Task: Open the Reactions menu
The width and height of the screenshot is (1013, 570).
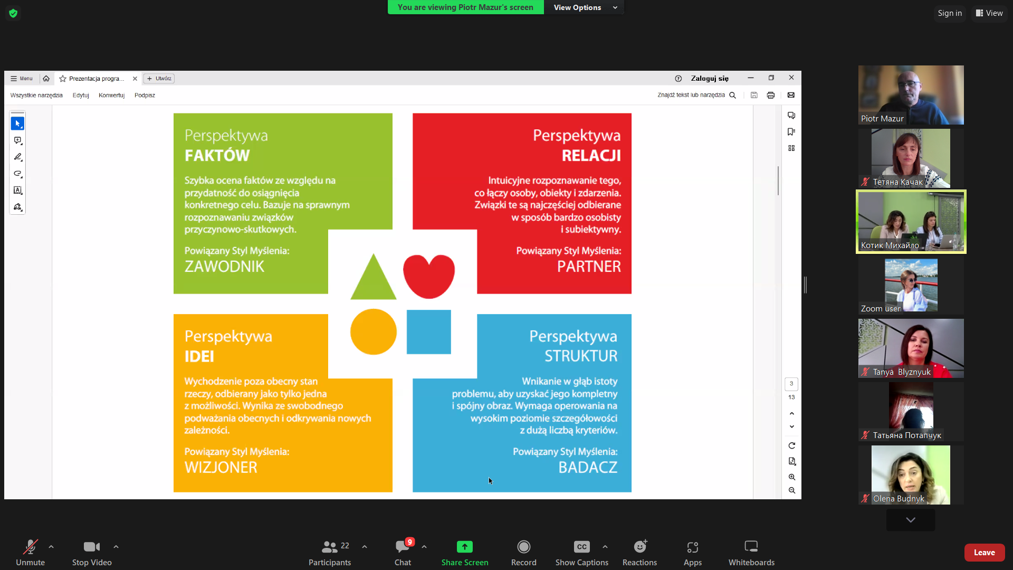Action: click(x=639, y=552)
